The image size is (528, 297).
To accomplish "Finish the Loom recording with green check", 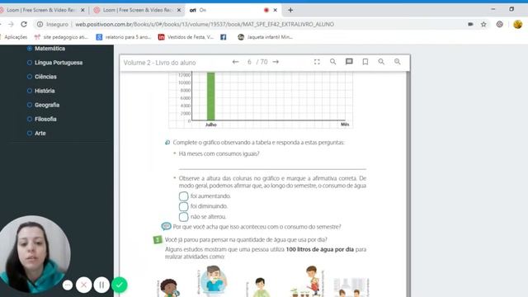I will 119,285.
